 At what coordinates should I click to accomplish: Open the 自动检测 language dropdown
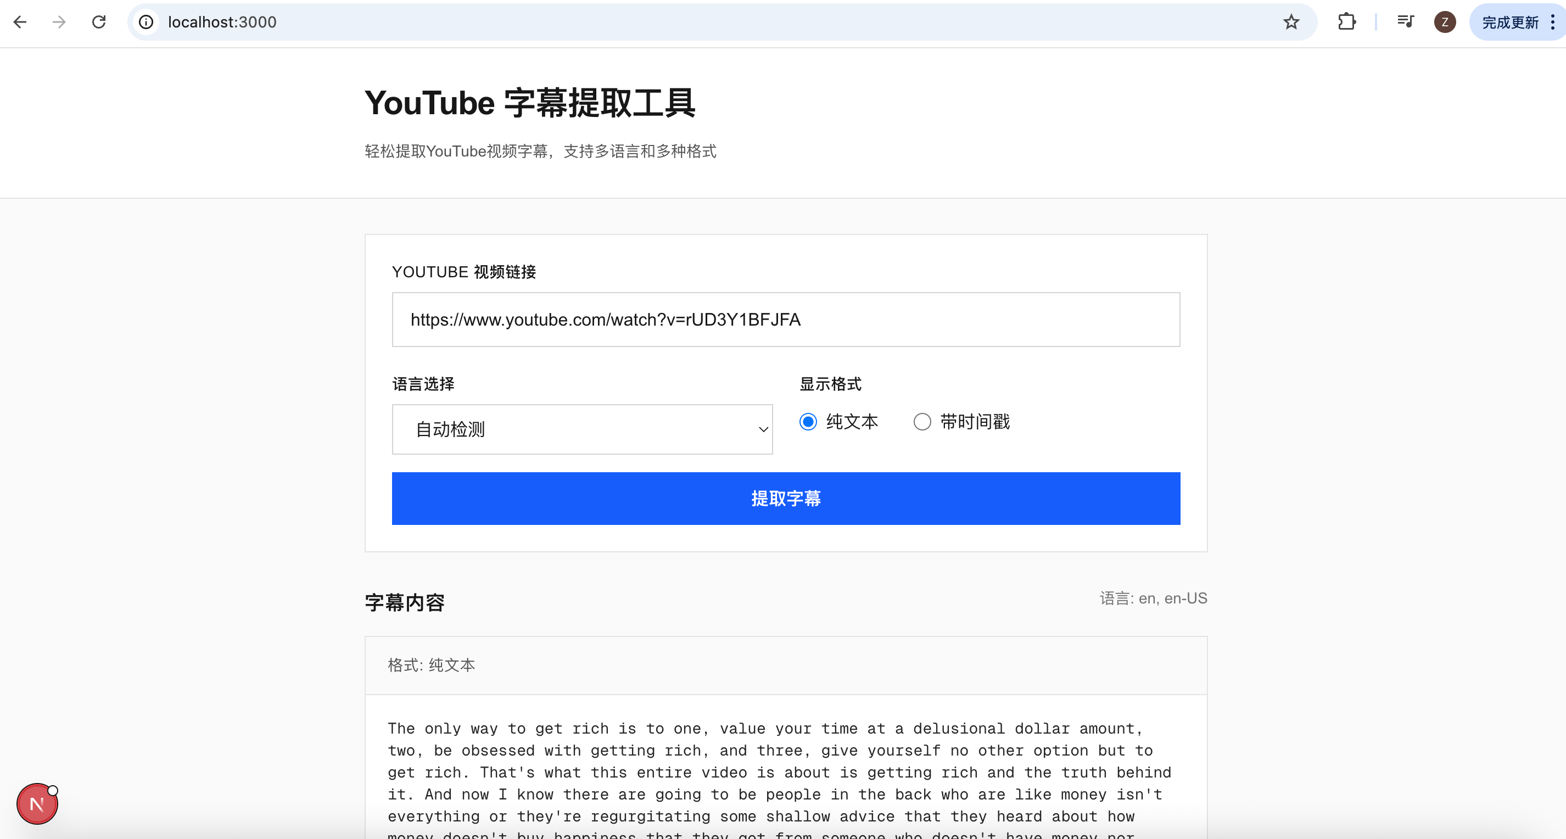click(583, 429)
